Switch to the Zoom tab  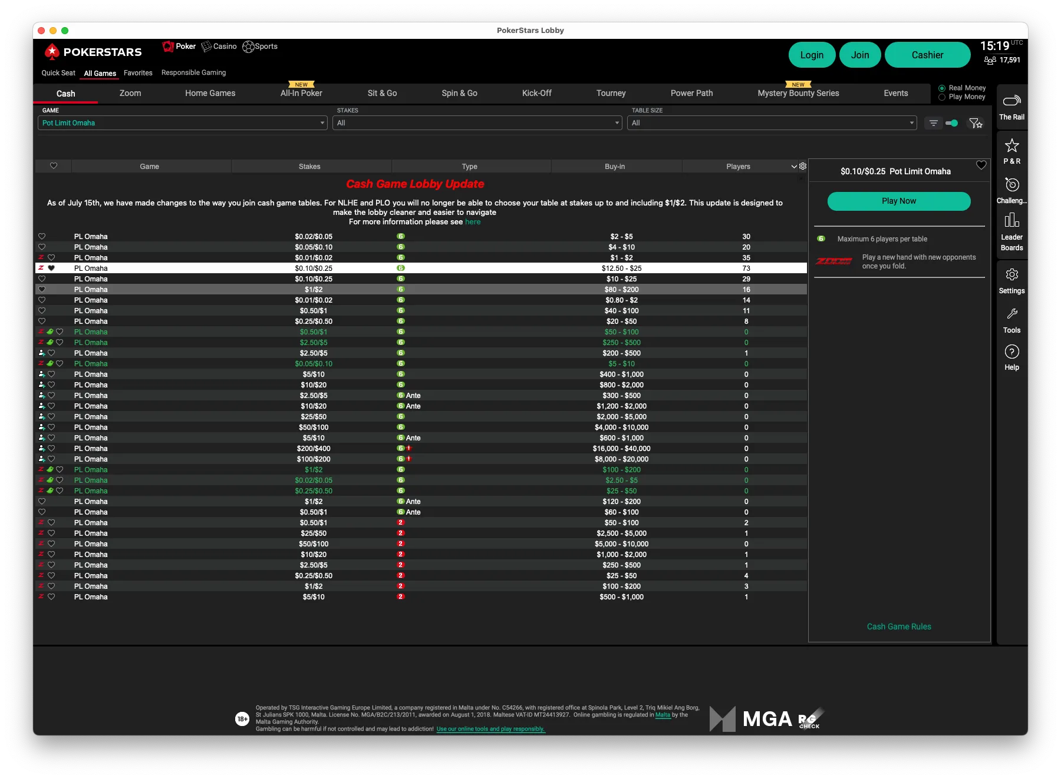(x=130, y=93)
